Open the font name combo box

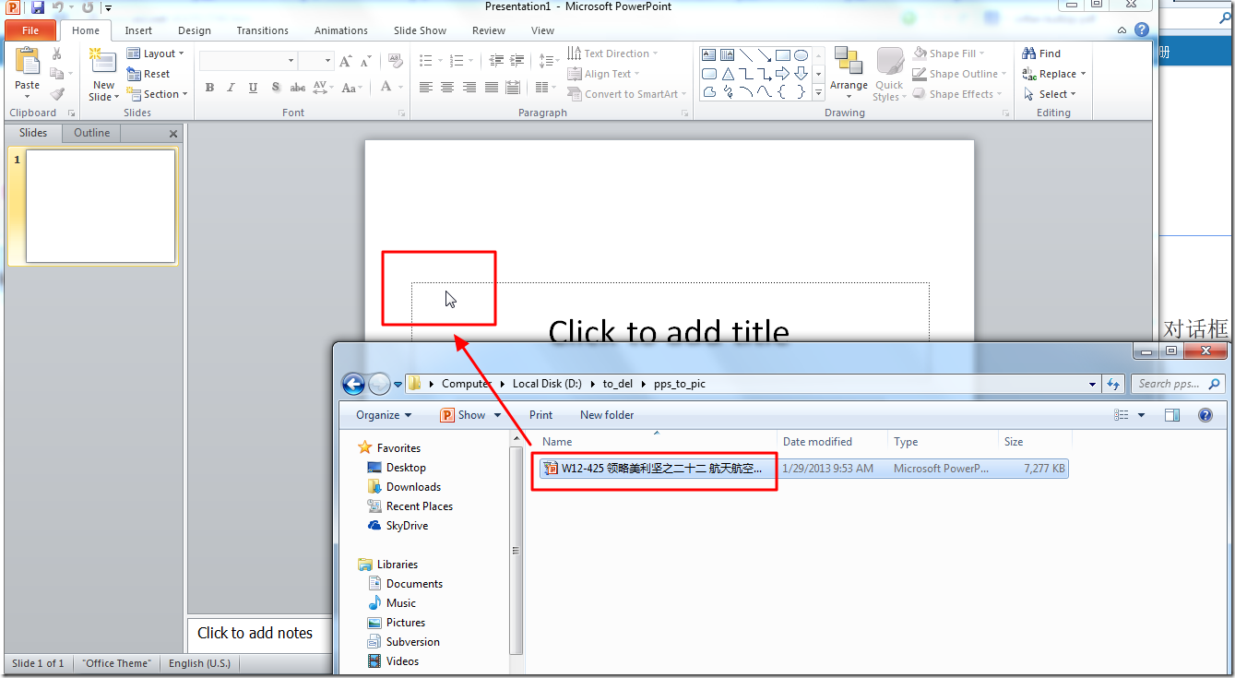(x=247, y=61)
